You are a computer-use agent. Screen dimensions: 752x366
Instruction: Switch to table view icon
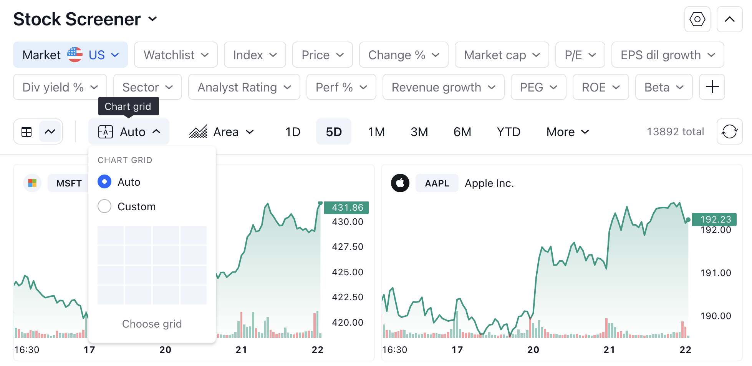click(x=27, y=132)
